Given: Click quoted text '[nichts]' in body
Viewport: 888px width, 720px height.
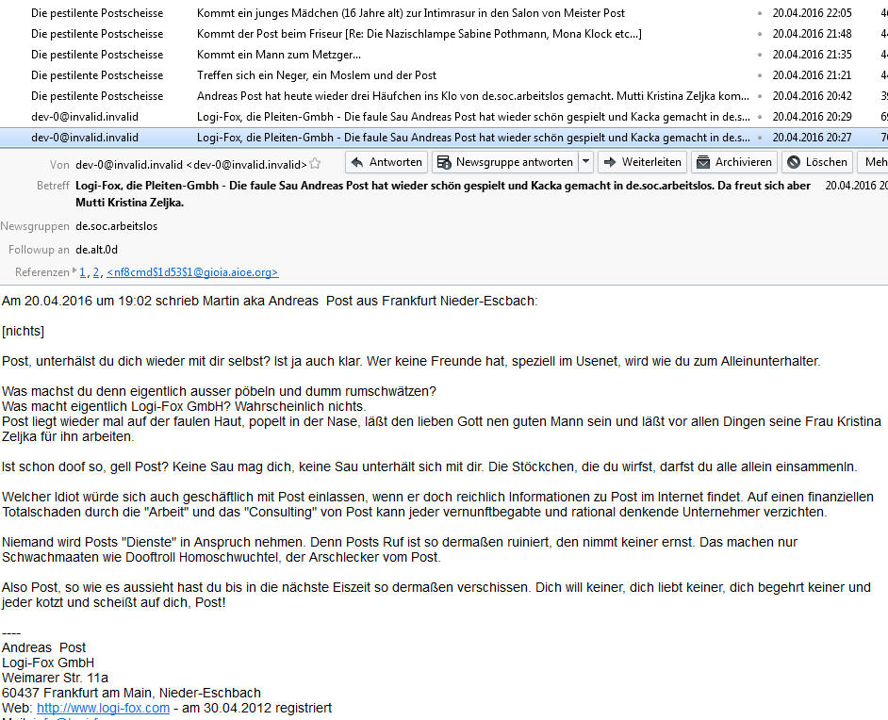Looking at the screenshot, I should tap(24, 331).
